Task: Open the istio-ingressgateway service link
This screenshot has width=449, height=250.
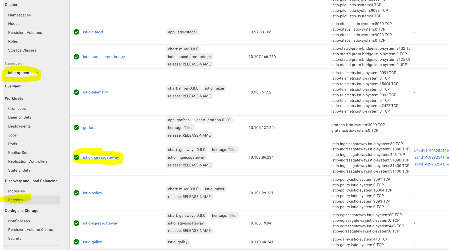Action: pos(101,157)
